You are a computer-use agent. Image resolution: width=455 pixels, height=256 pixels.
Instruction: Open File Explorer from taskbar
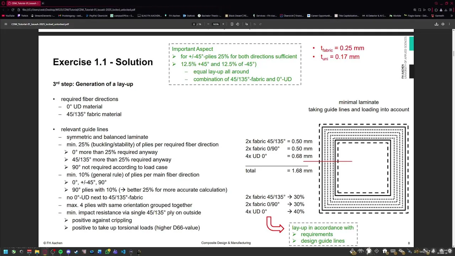coord(37,252)
